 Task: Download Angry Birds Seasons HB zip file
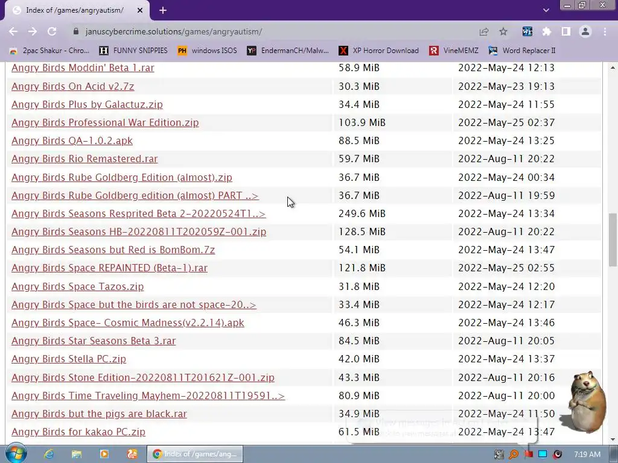139,231
